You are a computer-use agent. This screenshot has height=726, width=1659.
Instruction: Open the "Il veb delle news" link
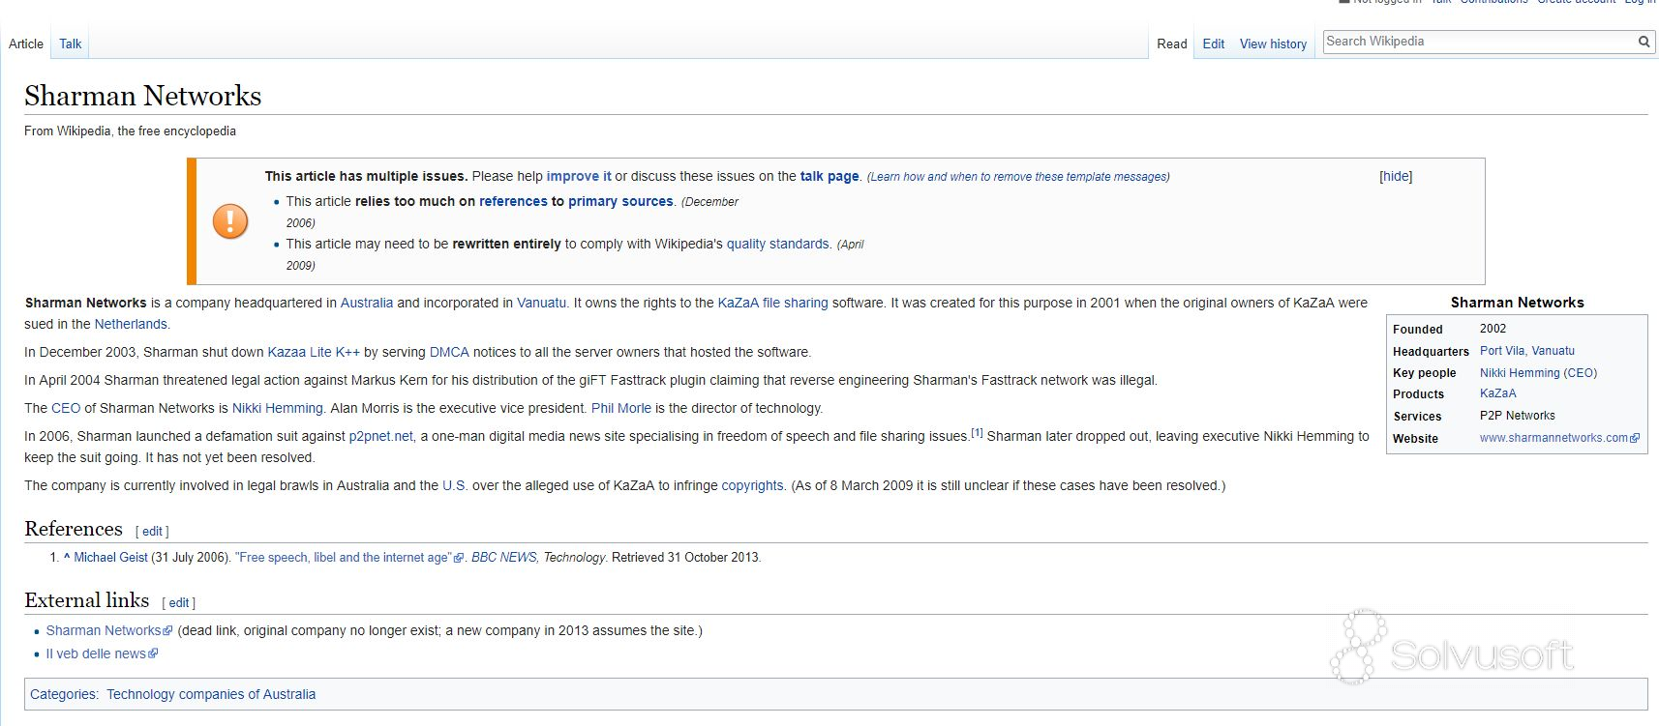(x=96, y=653)
